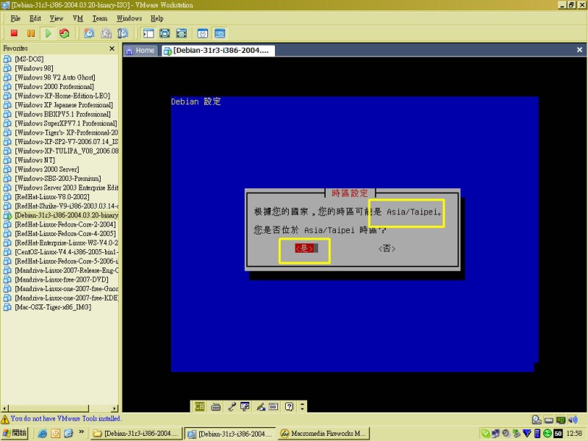Expand the quick launch overflow chevron
Viewport: 588px width, 441px height.
click(82, 432)
